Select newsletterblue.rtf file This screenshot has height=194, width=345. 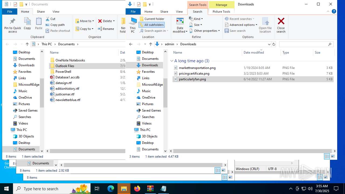click(68, 100)
